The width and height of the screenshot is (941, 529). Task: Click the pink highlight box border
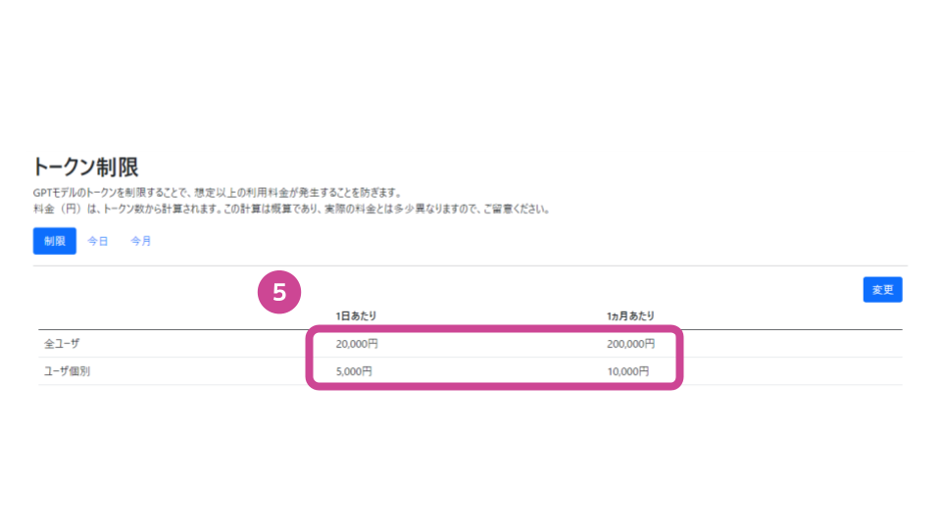coord(494,328)
